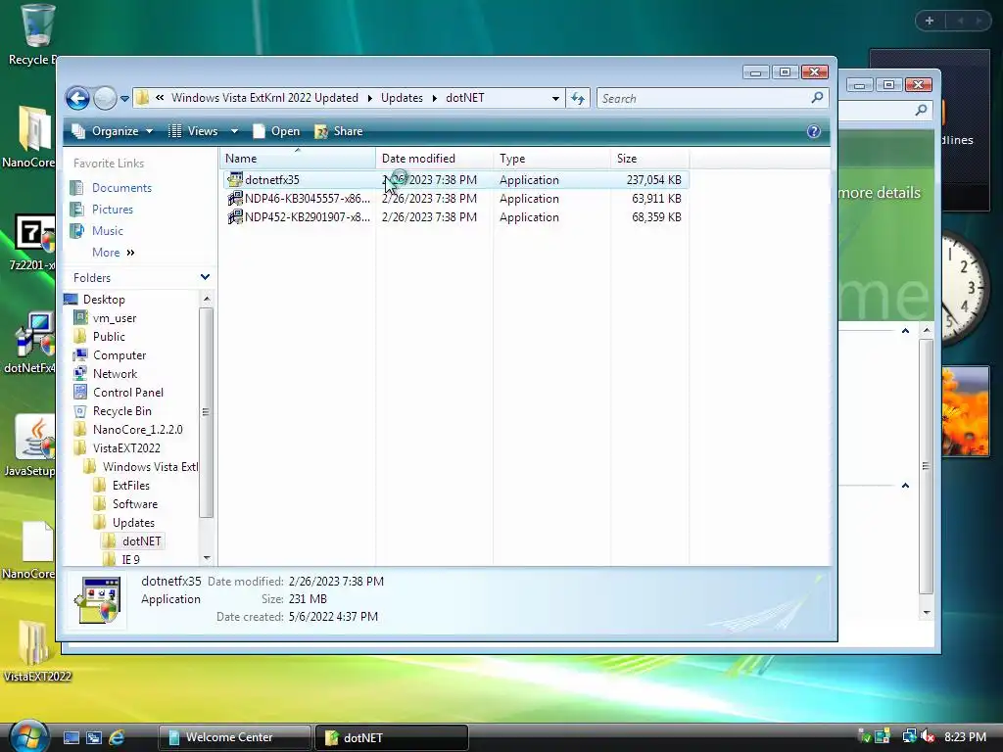This screenshot has width=1003, height=752.
Task: Click the blue Help icon
Action: 814,132
